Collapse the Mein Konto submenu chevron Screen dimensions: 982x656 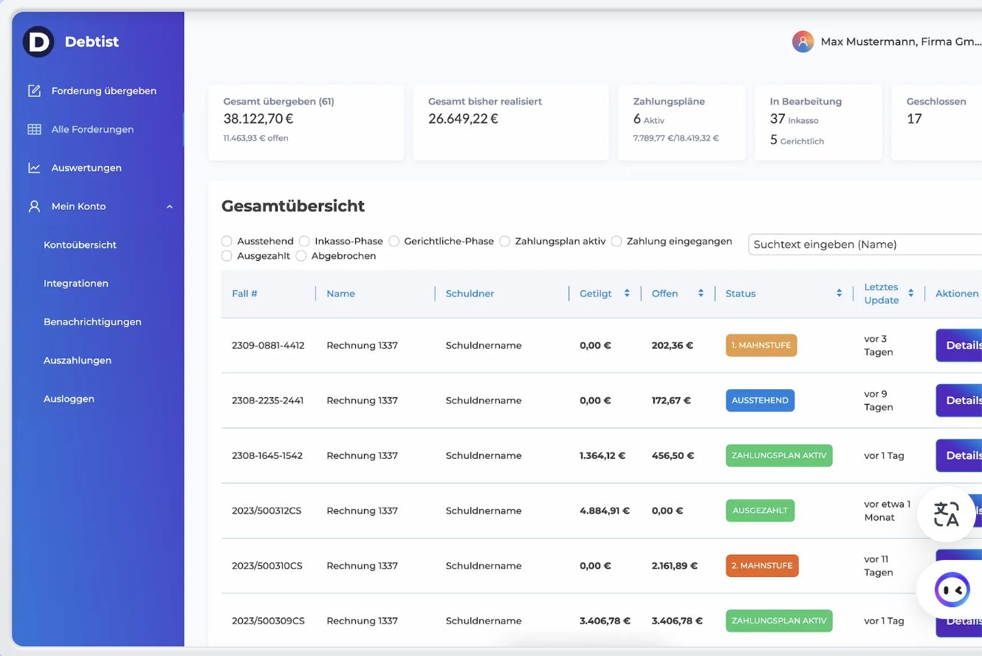(x=170, y=207)
